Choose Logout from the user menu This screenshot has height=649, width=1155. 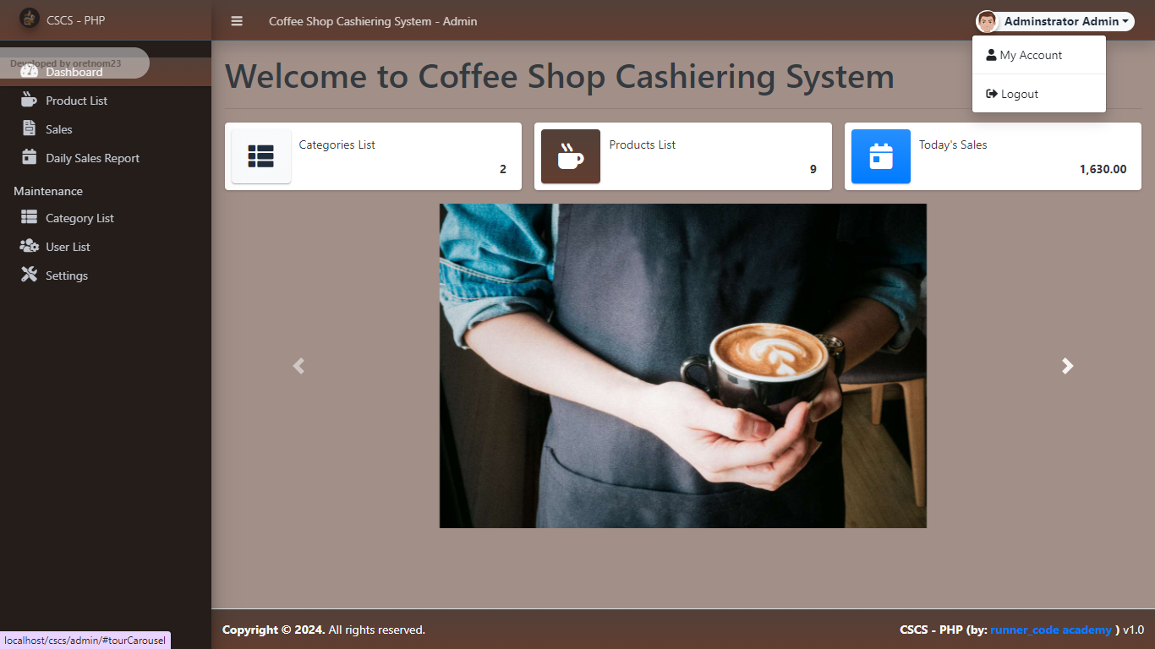coord(1019,94)
